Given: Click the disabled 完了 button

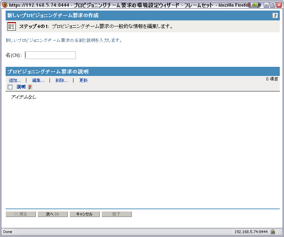Looking at the screenshot, I should [x=117, y=214].
